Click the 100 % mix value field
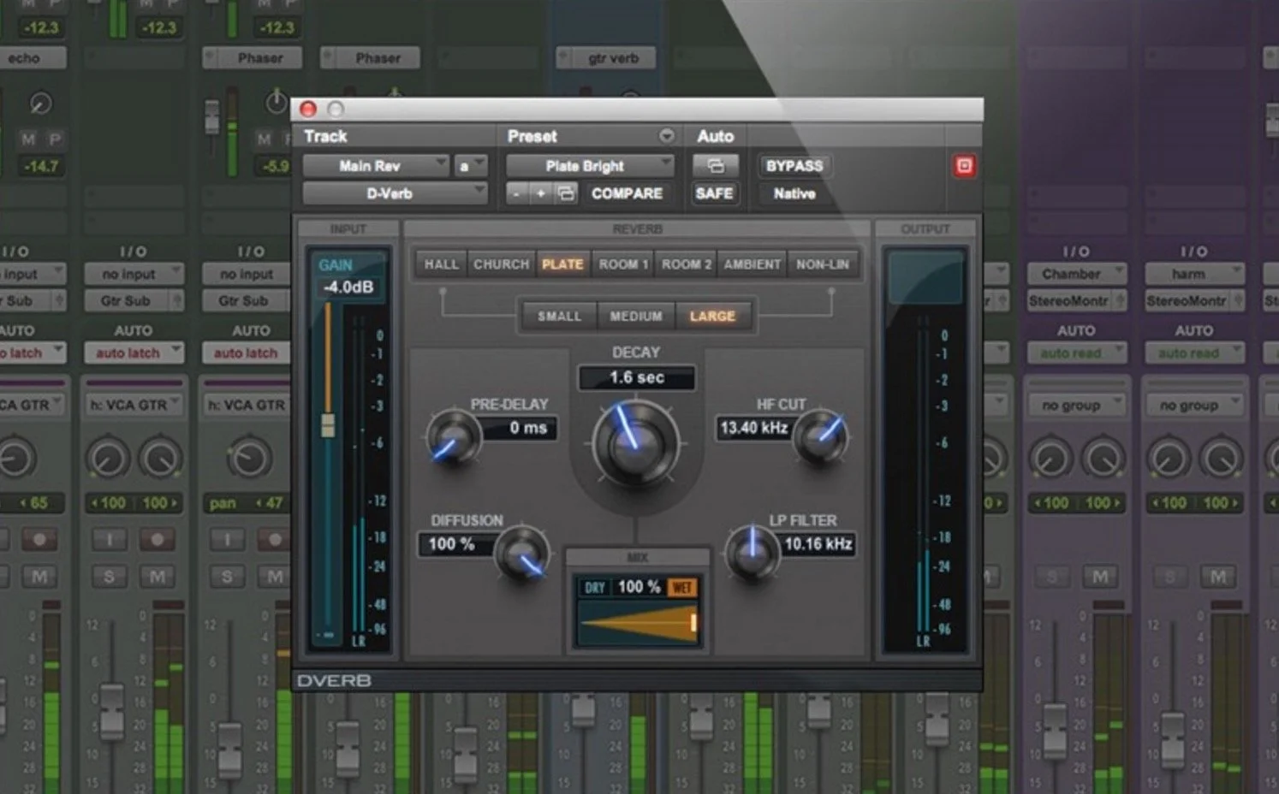The width and height of the screenshot is (1279, 794). coord(639,587)
